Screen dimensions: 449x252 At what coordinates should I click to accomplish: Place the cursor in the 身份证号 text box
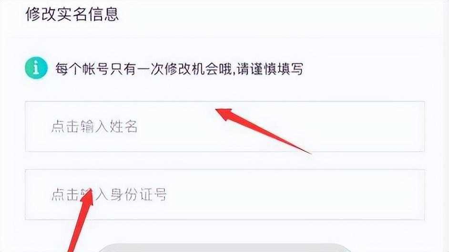click(225, 195)
